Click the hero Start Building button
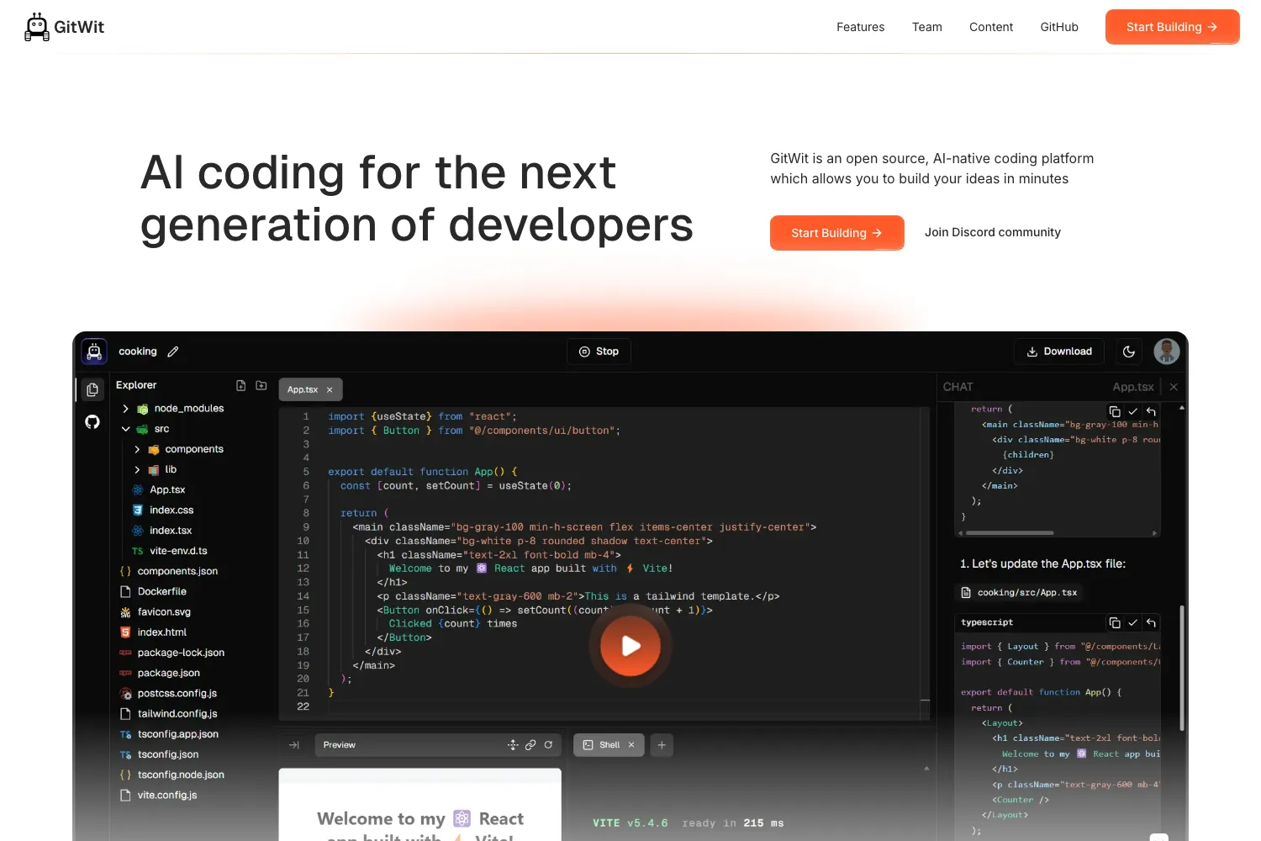The width and height of the screenshot is (1261, 841). click(x=837, y=233)
